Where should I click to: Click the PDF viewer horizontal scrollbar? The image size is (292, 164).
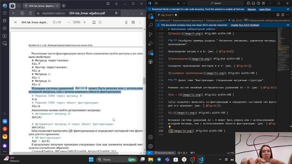[x=65, y=153]
